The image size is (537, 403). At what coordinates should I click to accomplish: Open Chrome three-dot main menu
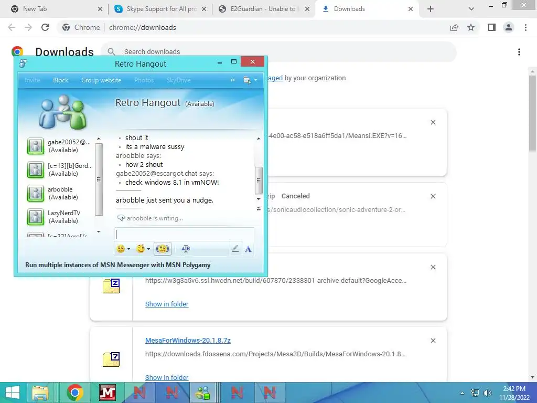pyautogui.click(x=525, y=27)
